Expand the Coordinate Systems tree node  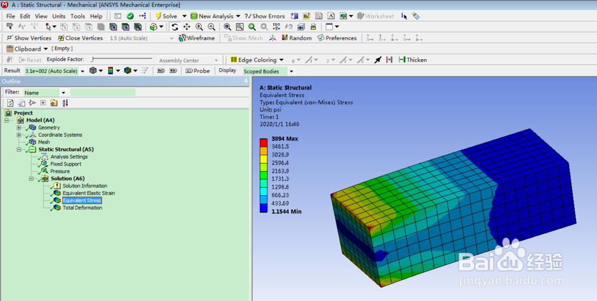tap(19, 135)
